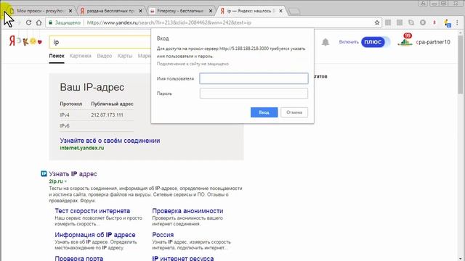Click the IPv6 protocol row label
465x261 pixels.
pyautogui.click(x=65, y=126)
